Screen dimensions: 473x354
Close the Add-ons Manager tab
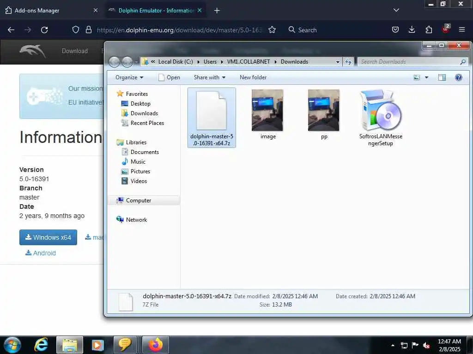click(x=96, y=11)
